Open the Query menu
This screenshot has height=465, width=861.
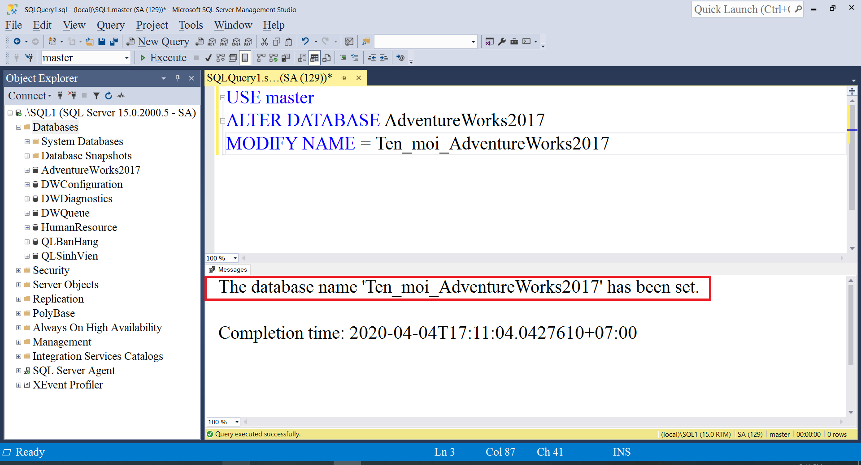coord(110,25)
